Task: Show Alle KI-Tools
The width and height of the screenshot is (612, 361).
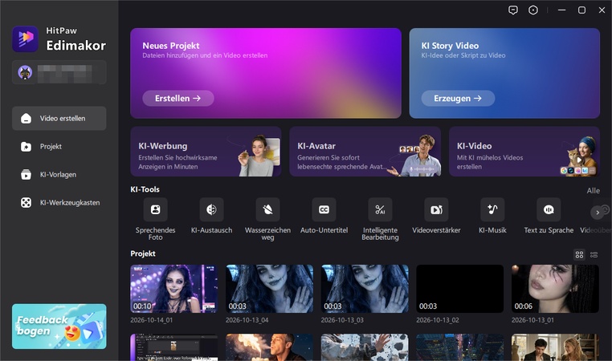Action: (593, 191)
